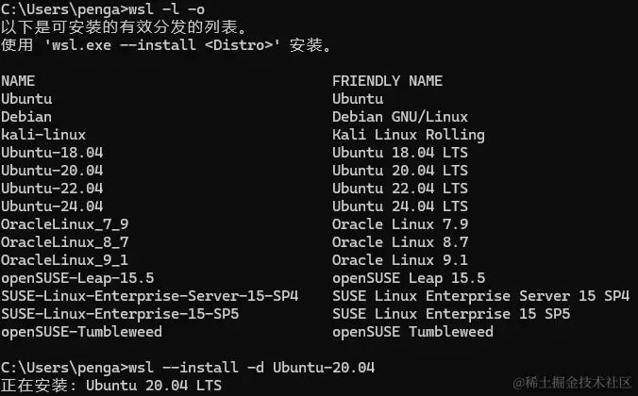Select Debian in the NAME column
The image size is (638, 396).
click(26, 117)
